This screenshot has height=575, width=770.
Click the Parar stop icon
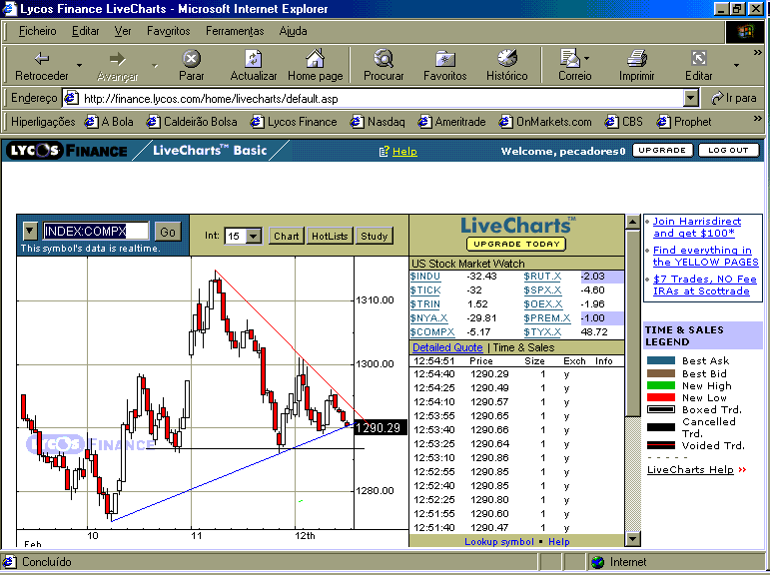(191, 59)
